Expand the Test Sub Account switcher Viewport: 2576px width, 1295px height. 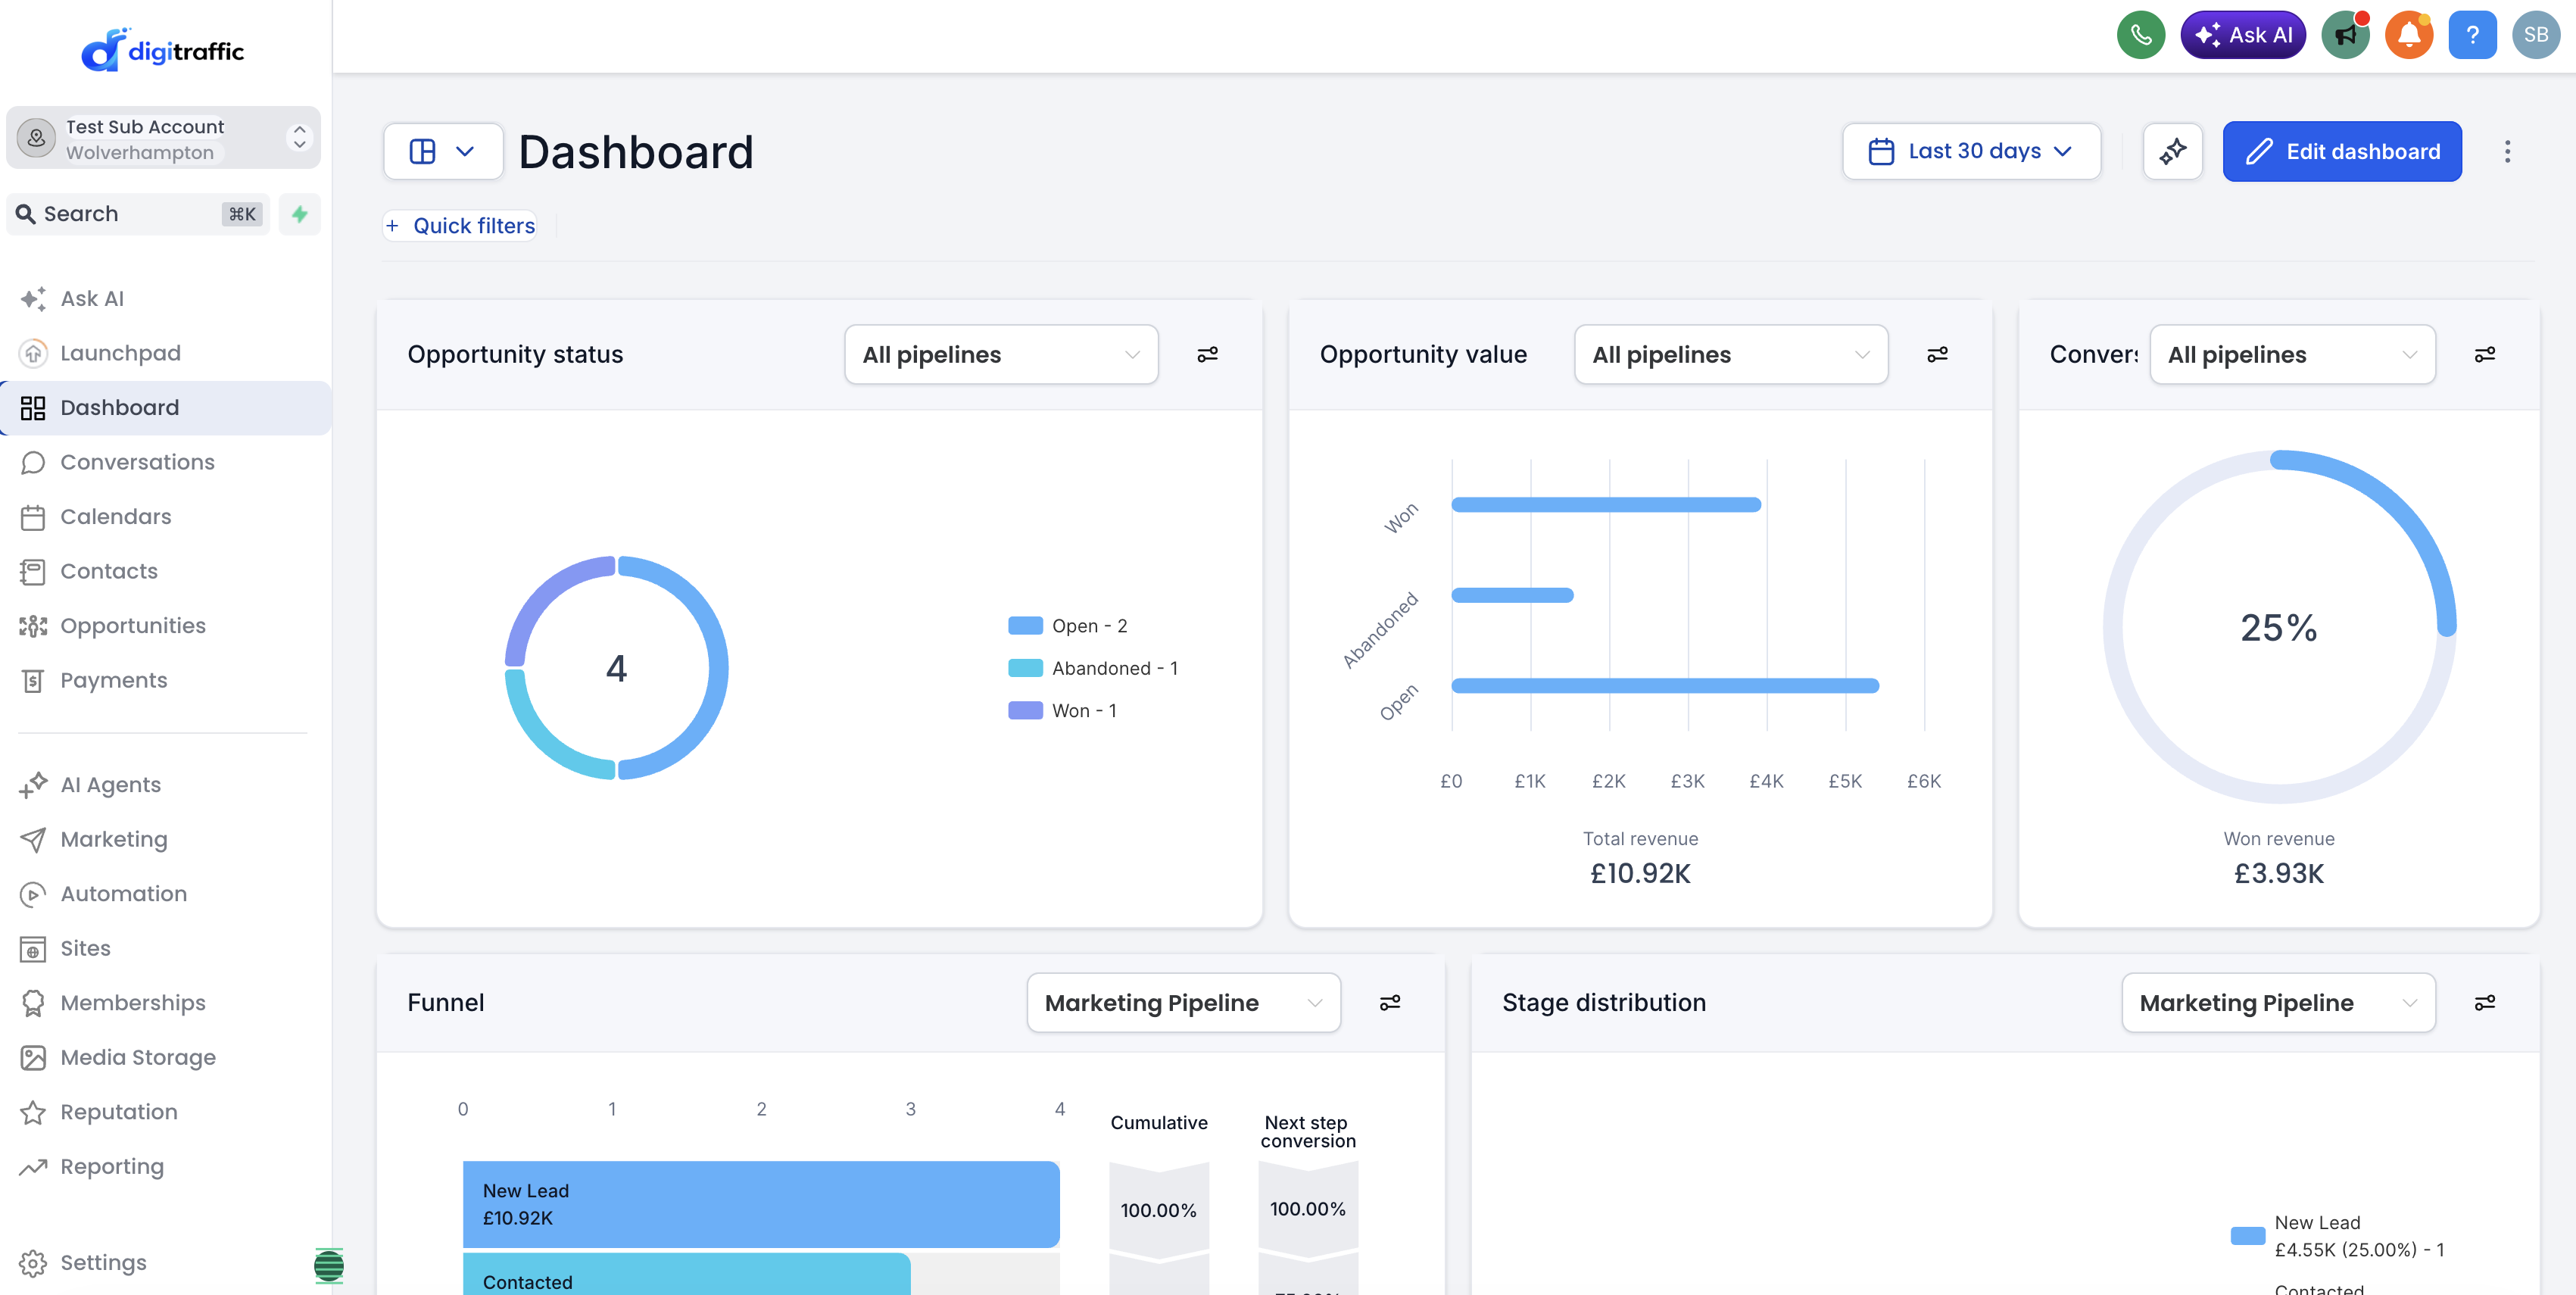[163, 138]
